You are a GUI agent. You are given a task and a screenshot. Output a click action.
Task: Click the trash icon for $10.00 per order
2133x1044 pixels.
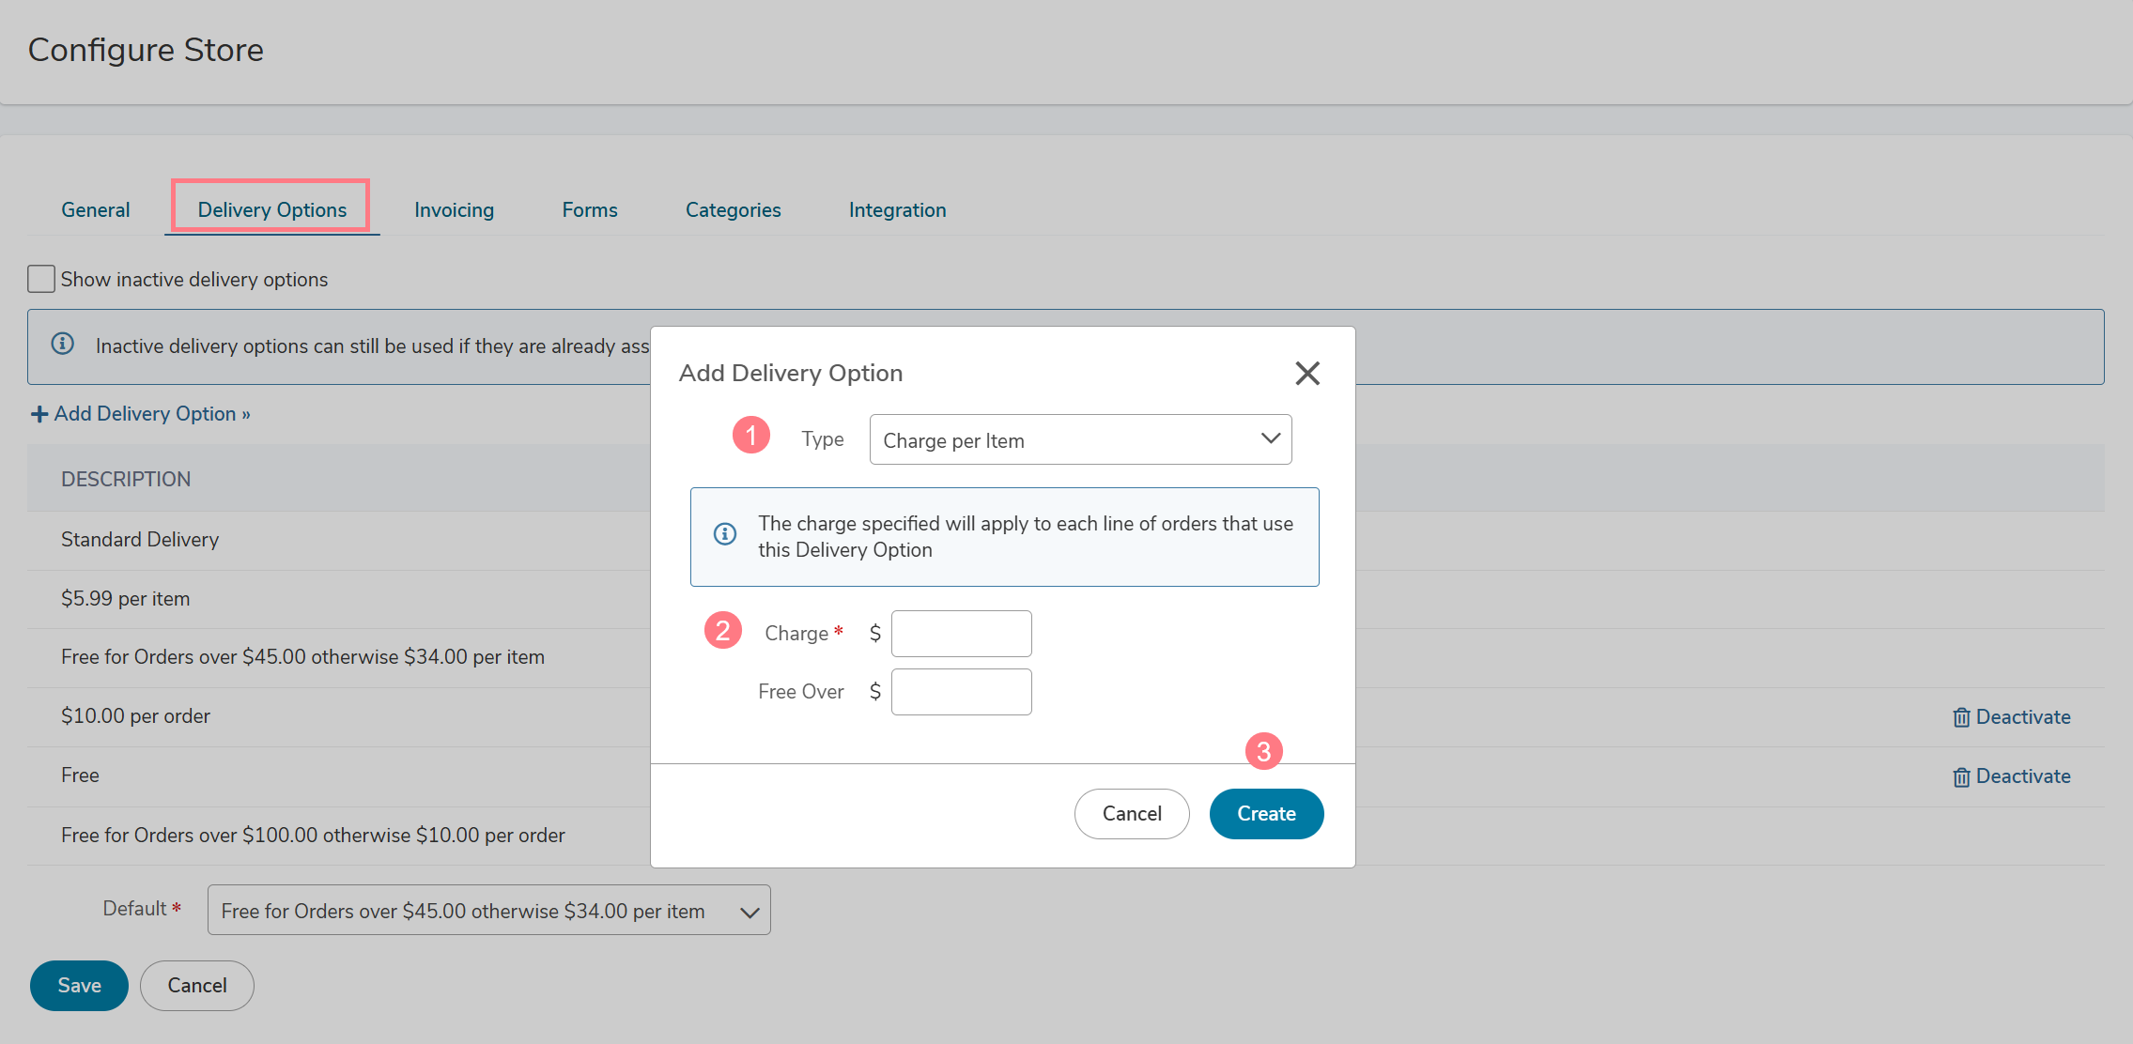[x=1961, y=717]
